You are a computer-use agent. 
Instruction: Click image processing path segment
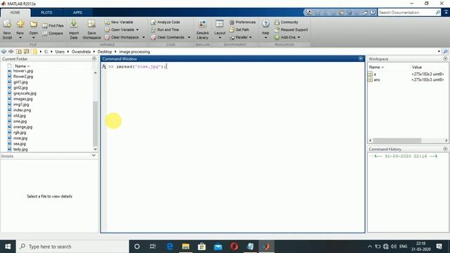click(134, 51)
